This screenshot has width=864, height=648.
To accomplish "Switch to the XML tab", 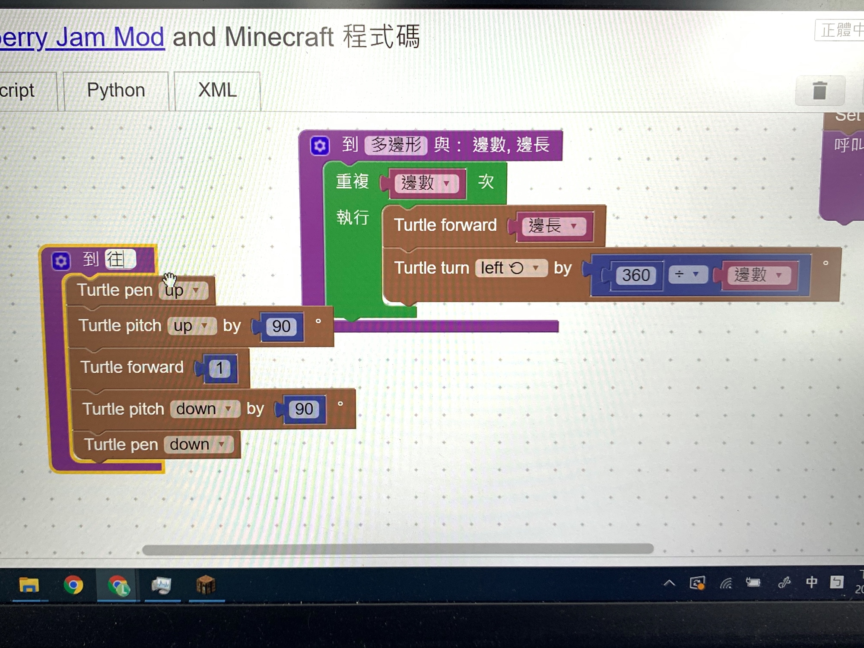I will [x=217, y=90].
